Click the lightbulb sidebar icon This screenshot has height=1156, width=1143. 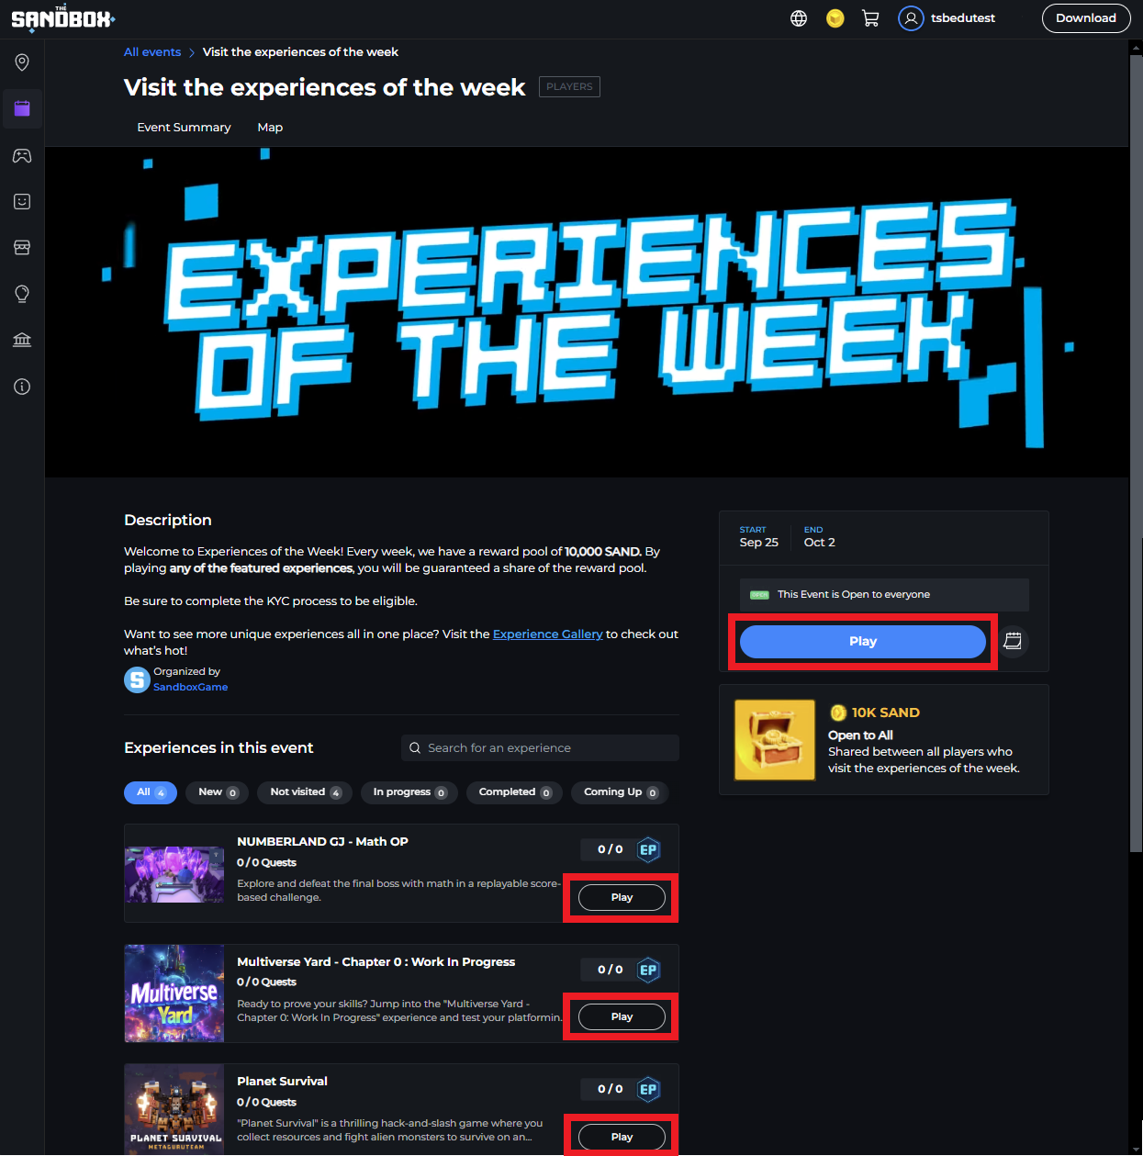tap(22, 294)
